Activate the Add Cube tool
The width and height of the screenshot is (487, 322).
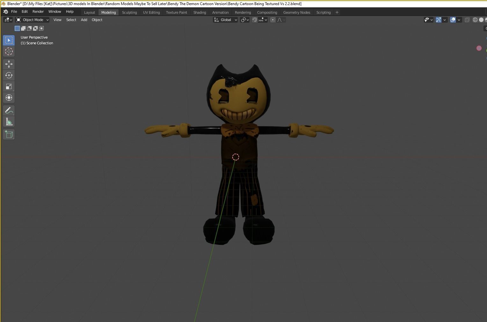(9, 134)
